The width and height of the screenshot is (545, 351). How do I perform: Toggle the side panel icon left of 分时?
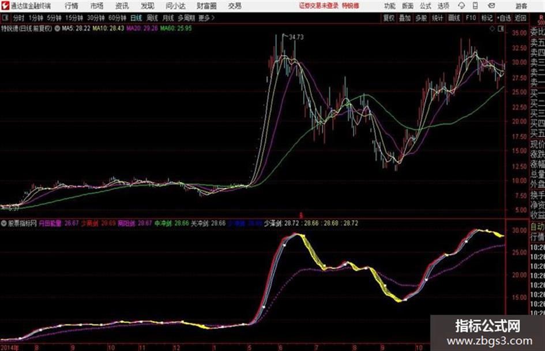tap(5, 18)
